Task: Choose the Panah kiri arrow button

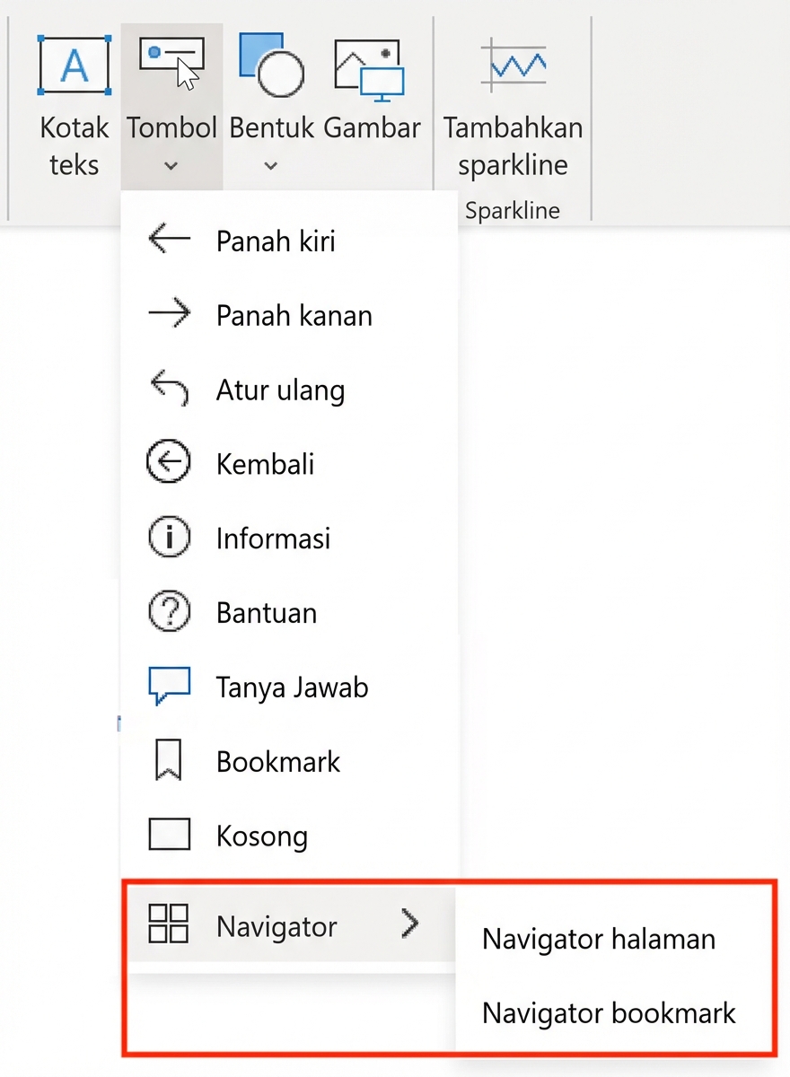Action: pyautogui.click(x=275, y=240)
